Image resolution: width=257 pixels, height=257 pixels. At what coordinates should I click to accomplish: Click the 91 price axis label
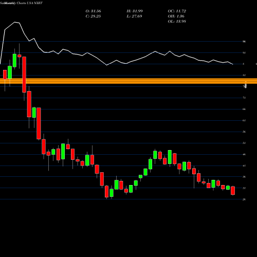point(244,53)
